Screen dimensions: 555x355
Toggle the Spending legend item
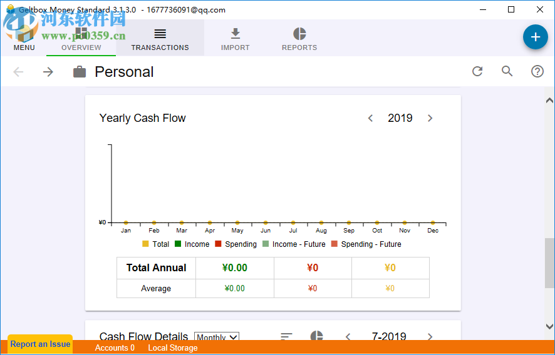point(236,244)
